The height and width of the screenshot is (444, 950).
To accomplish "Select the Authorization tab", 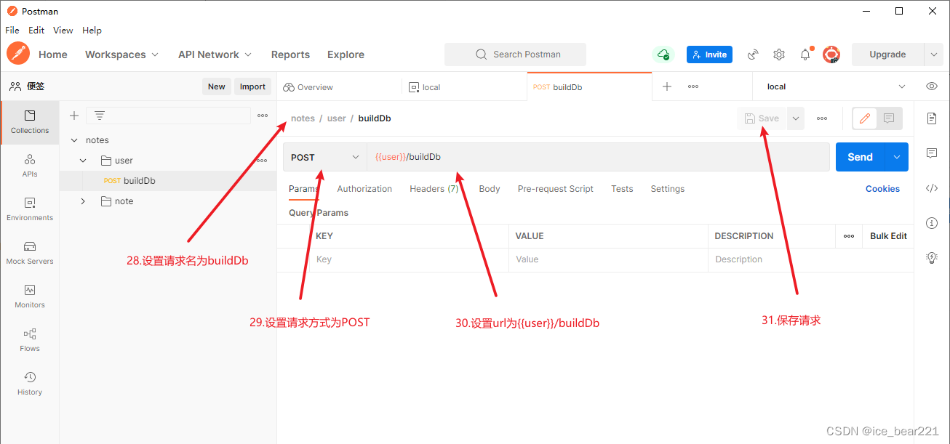I will (364, 189).
